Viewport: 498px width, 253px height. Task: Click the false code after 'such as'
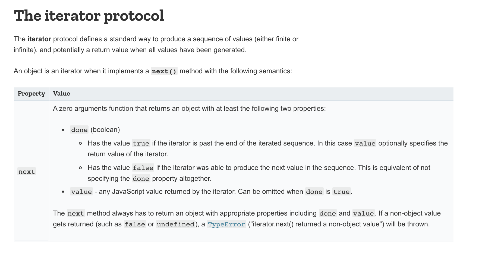click(x=135, y=224)
